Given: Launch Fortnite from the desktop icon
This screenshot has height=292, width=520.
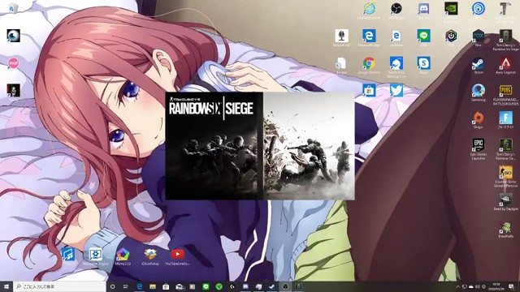Looking at the screenshot, I should (505, 118).
